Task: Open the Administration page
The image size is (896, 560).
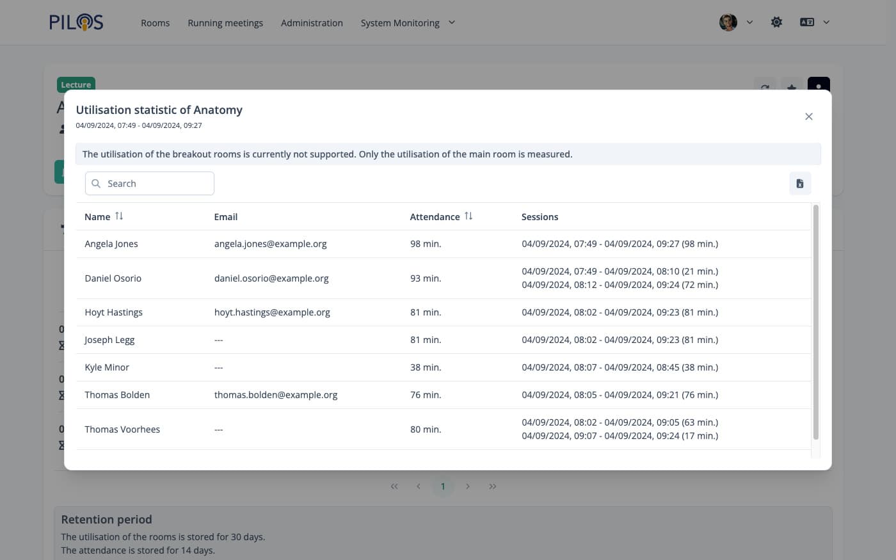Action: (312, 23)
